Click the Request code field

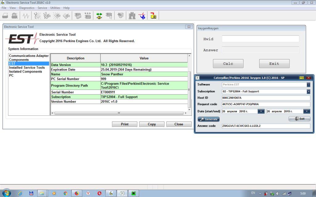click(x=266, y=104)
